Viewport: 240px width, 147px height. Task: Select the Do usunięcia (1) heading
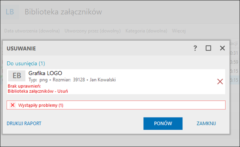26,64
